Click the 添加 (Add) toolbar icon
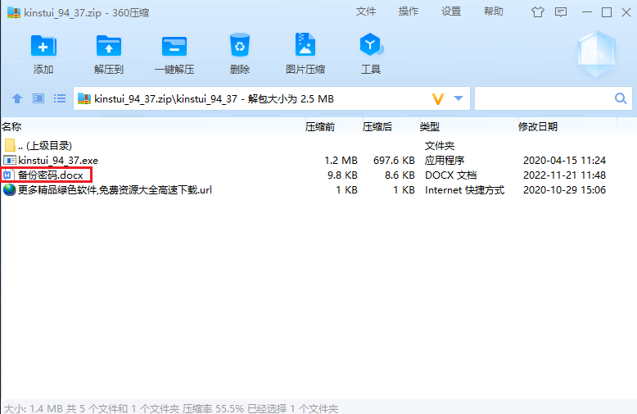The height and width of the screenshot is (414, 637). 43,46
